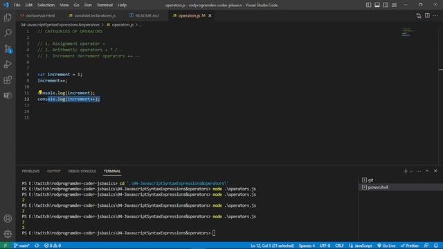Open the Extensions view
The height and width of the screenshot is (249, 443).
click(x=8, y=80)
